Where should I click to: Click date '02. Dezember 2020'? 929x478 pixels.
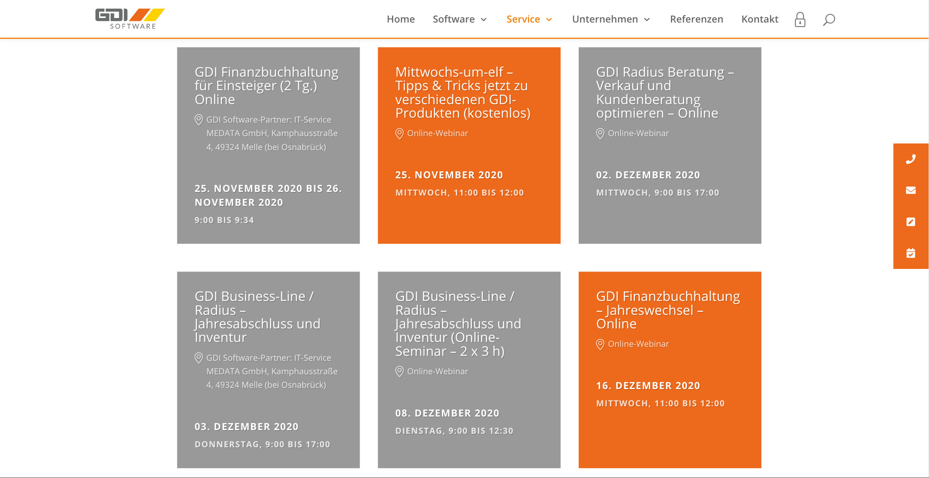648,175
